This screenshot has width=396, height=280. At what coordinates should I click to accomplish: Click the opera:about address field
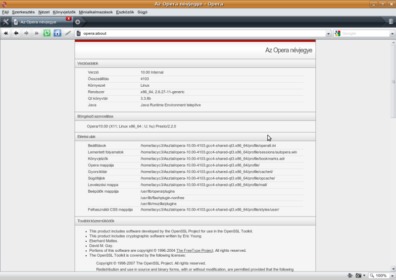pos(203,33)
